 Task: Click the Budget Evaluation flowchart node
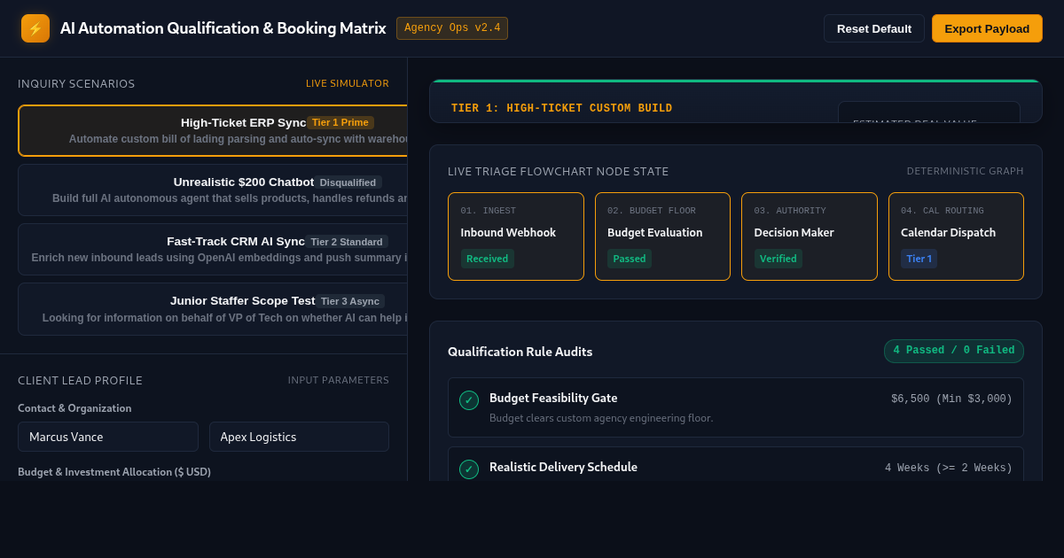(x=662, y=236)
